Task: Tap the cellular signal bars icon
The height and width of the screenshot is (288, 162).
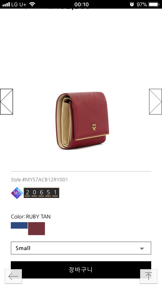Action: click(6, 4)
